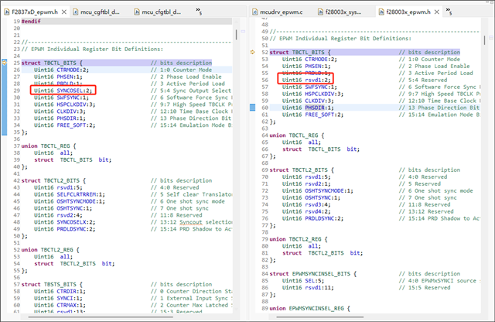
Task: Click SYNCI:1 on line 59
Action: click(x=70, y=298)
